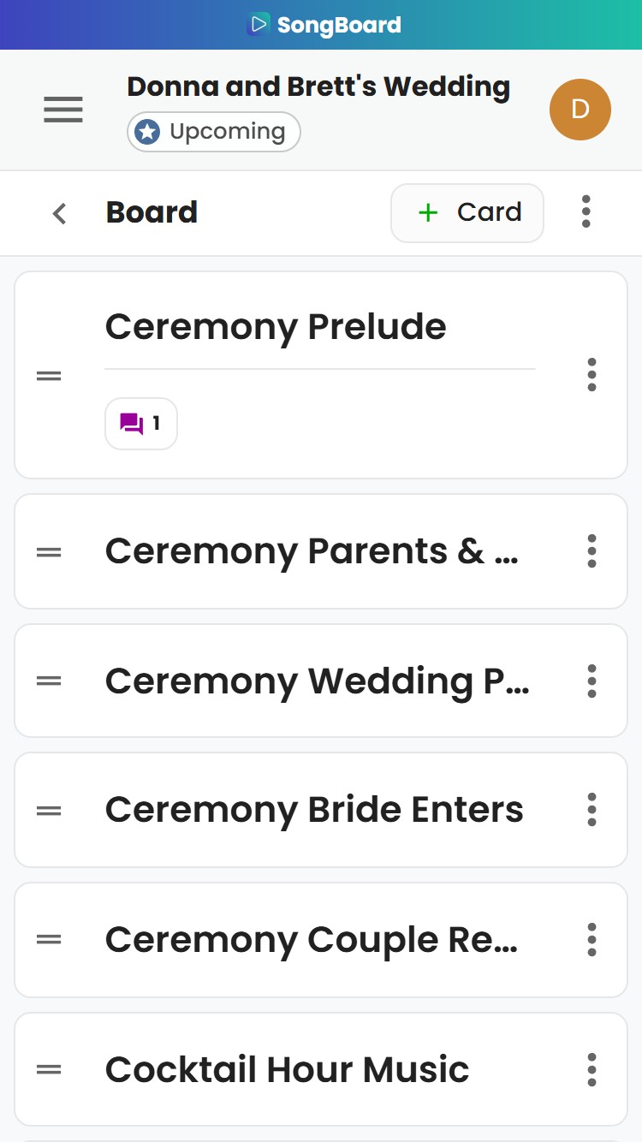The height and width of the screenshot is (1142, 642).
Task: Click Donna and Brett's Wedding event title
Action: (x=318, y=86)
